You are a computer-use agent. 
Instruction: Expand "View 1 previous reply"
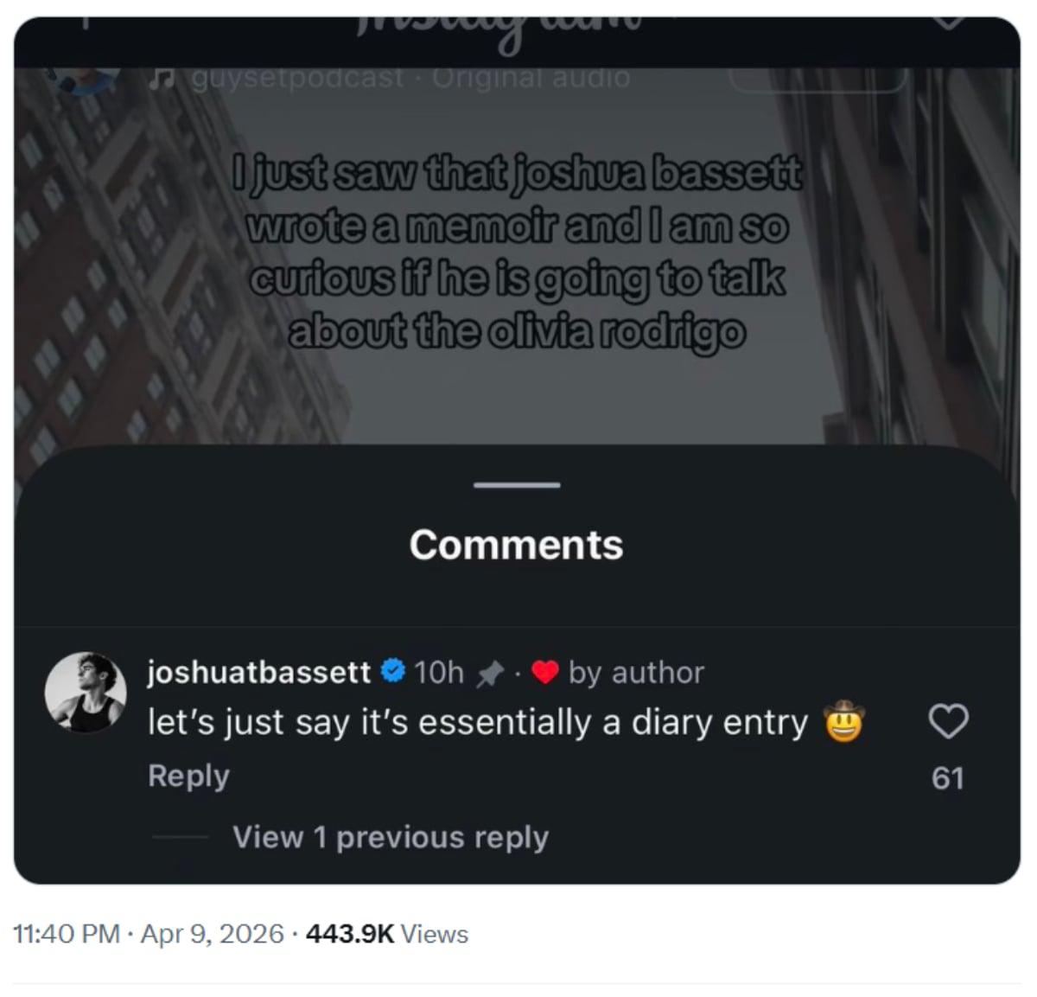(x=391, y=836)
